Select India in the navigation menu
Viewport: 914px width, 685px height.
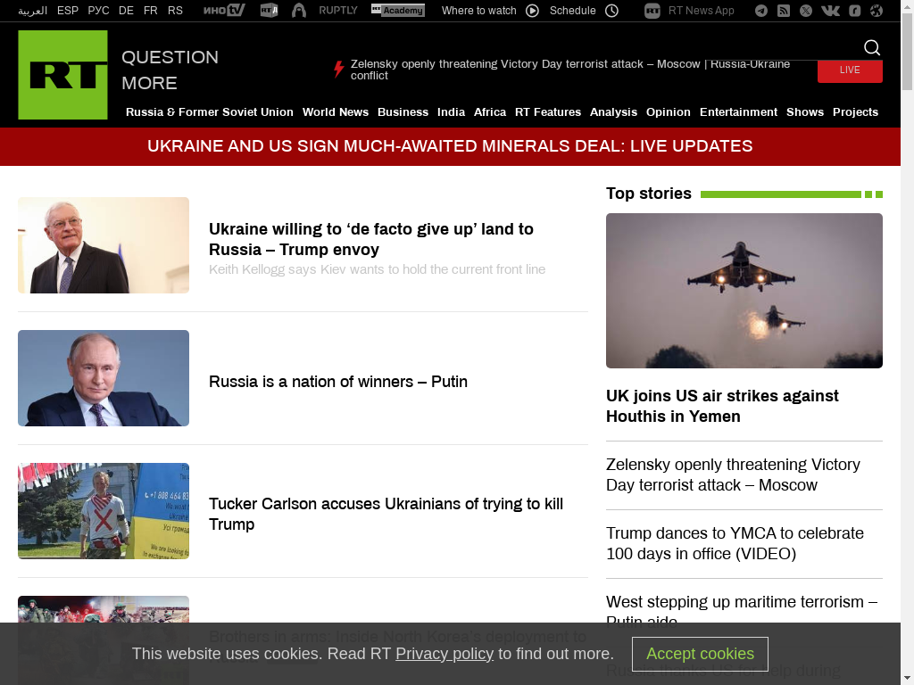(451, 111)
